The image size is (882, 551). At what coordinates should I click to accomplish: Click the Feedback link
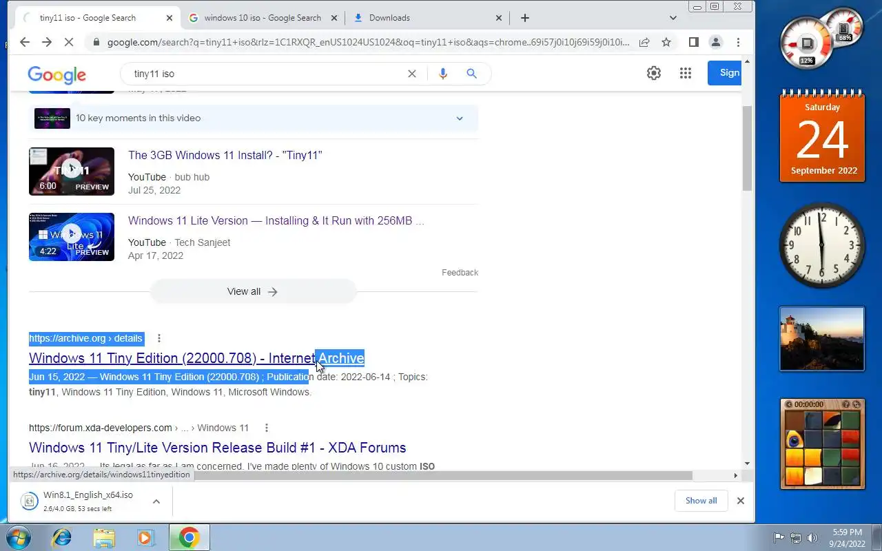pyautogui.click(x=460, y=273)
